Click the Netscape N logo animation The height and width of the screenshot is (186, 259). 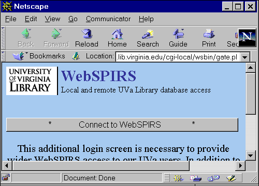pos(247,38)
